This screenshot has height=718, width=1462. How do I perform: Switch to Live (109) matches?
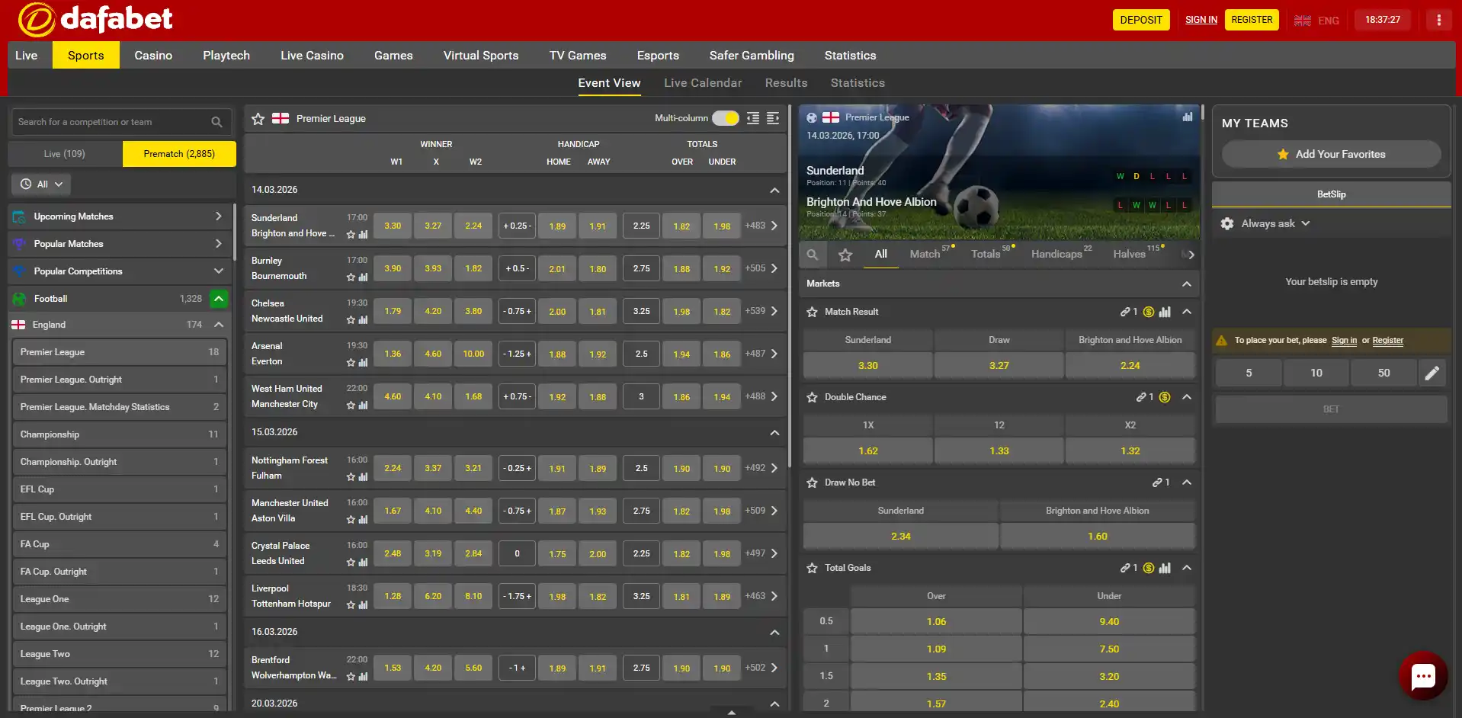(65, 154)
